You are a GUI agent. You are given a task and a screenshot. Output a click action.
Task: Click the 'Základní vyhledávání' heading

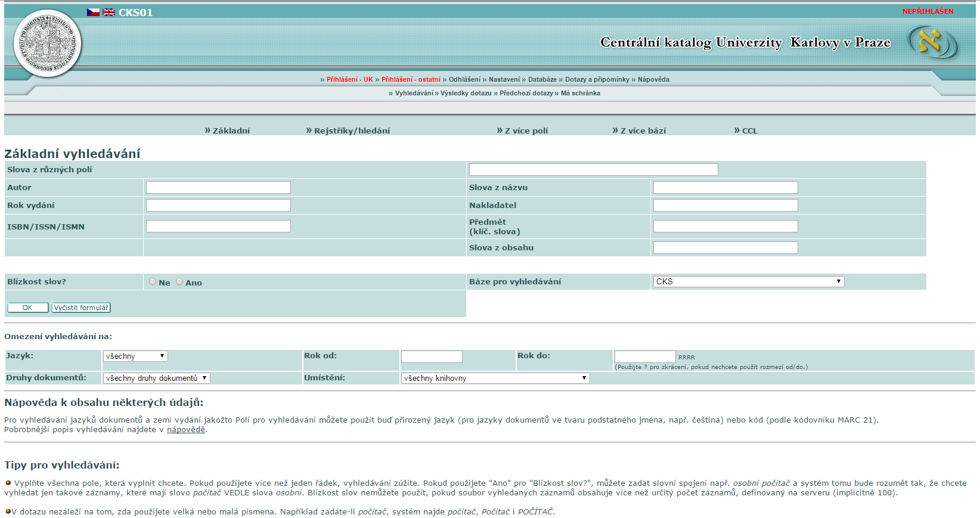point(72,154)
